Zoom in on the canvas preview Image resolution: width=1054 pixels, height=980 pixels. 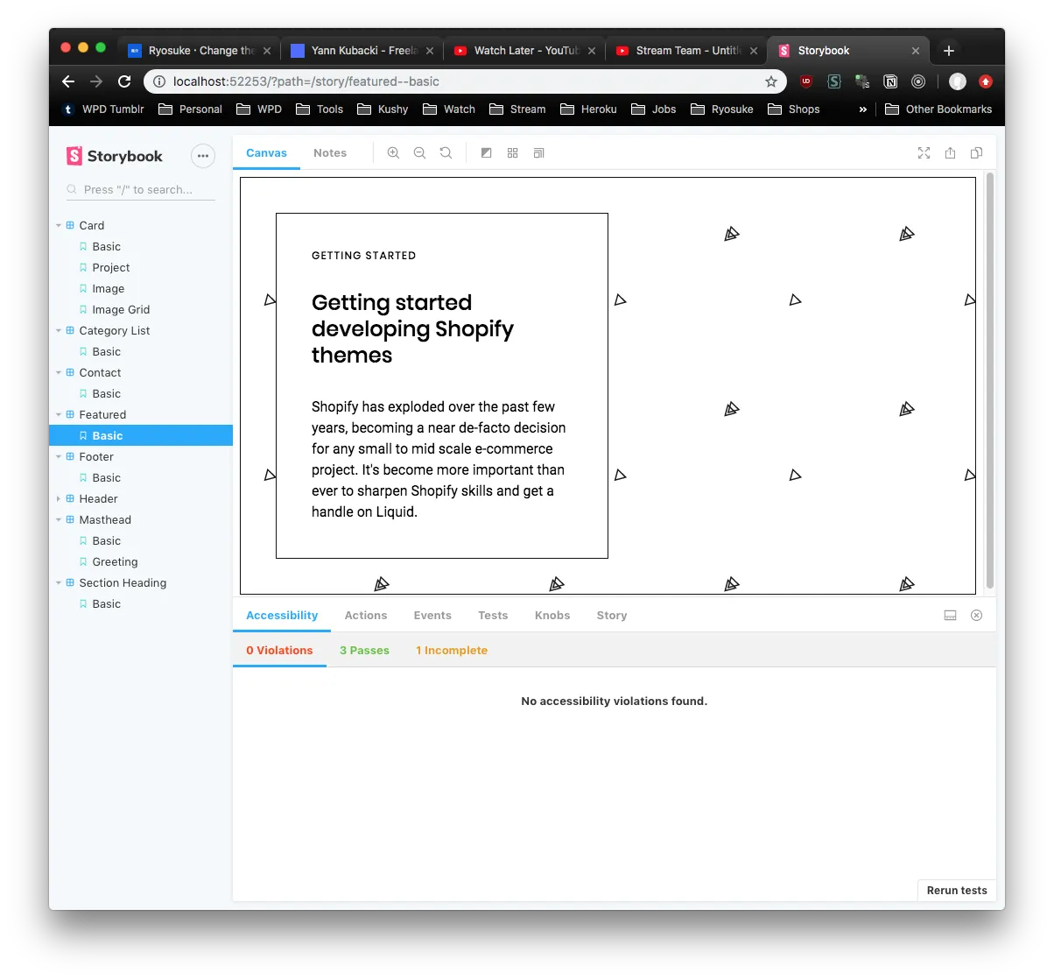point(393,153)
